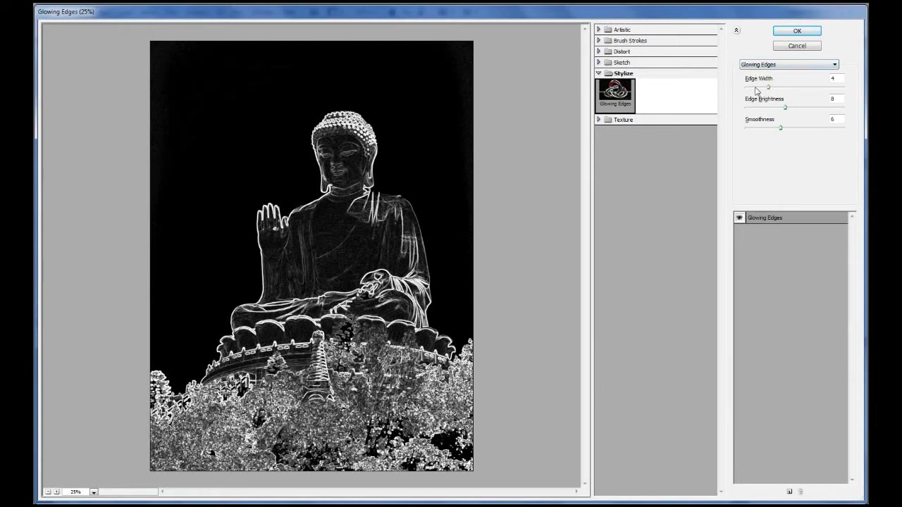Select the Glowing Edges effect layer row
902x507 pixels.
pyautogui.click(x=791, y=218)
